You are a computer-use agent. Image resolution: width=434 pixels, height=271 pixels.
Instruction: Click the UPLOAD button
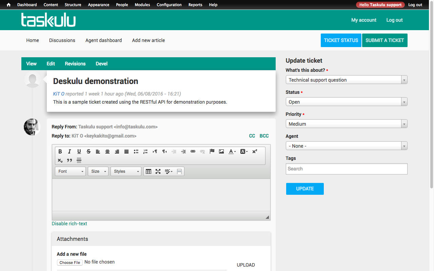[246, 265]
